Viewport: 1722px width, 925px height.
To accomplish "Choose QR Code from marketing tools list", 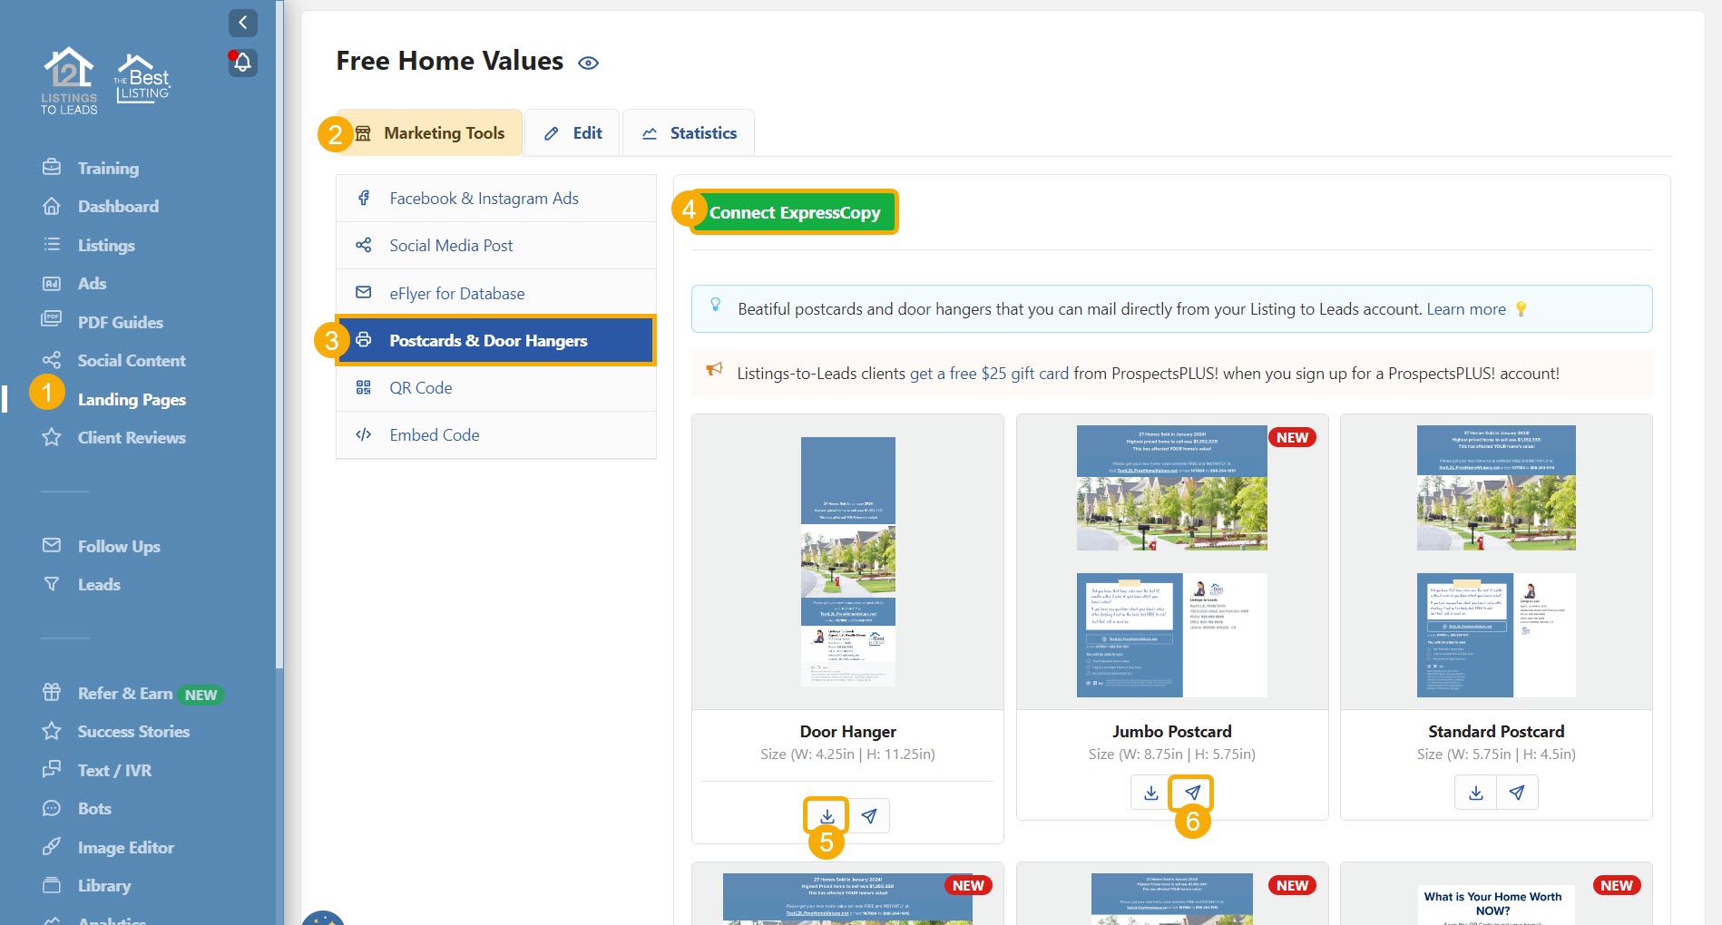I will pyautogui.click(x=421, y=388).
